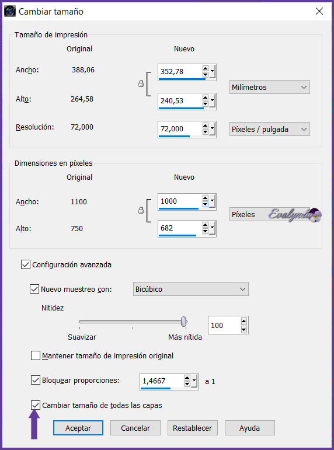Screen dimensions: 334x450
Task: Open the Píxeles / pulgada dropdown
Action: coord(269,129)
